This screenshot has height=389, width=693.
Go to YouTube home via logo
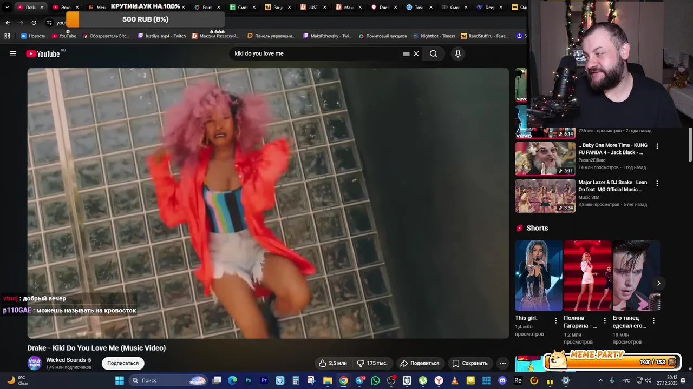pyautogui.click(x=43, y=53)
